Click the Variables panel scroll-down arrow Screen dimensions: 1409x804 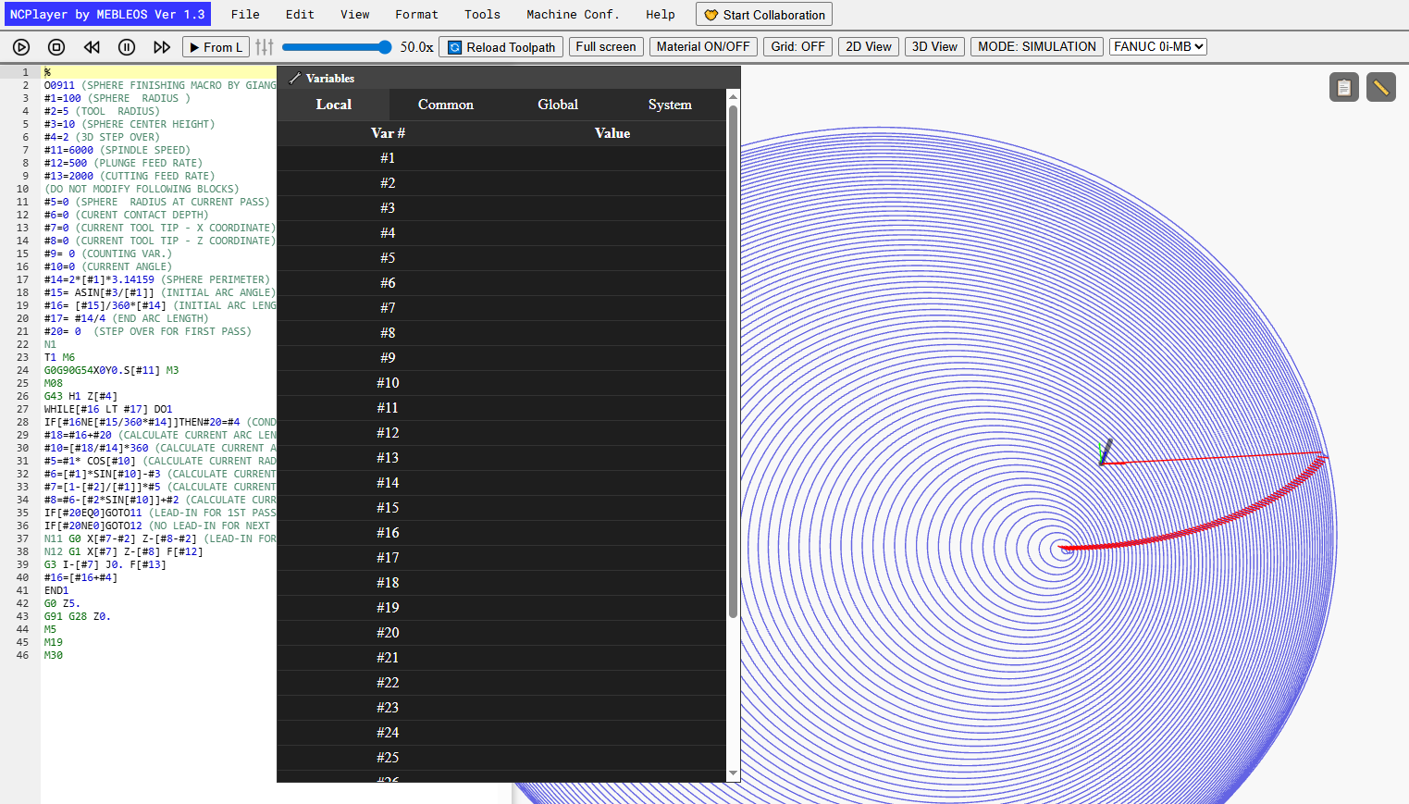tap(734, 773)
